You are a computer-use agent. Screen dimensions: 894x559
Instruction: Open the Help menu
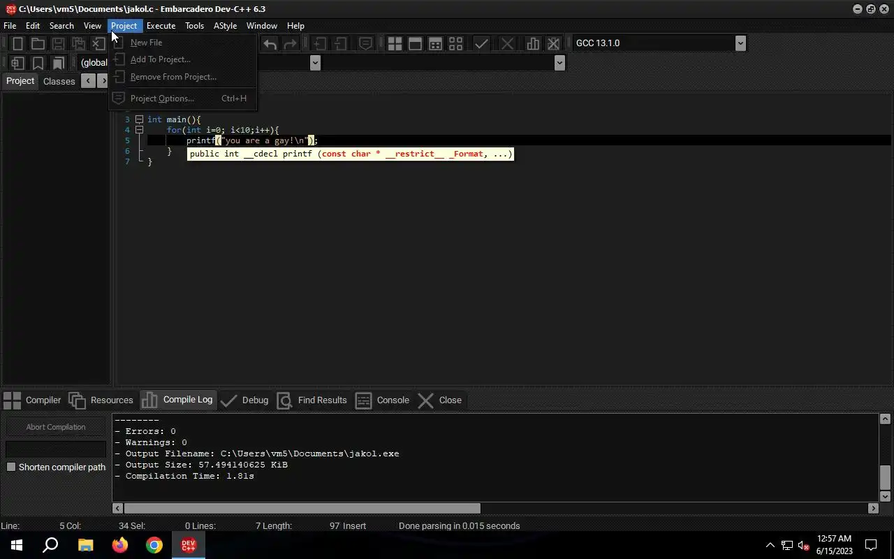(x=295, y=26)
